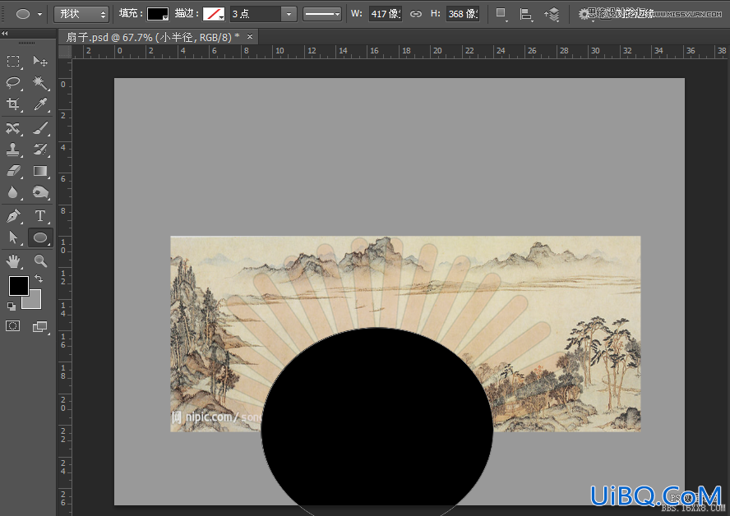This screenshot has width=730, height=516.
Task: Open the stroke color swatch options
Action: (214, 14)
